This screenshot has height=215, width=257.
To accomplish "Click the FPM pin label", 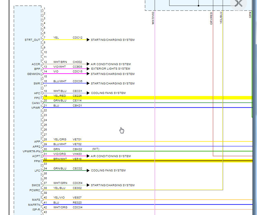I will click(37, 161).
